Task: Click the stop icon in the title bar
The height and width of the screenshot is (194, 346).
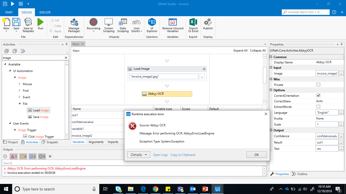Action: click(x=21, y=4)
